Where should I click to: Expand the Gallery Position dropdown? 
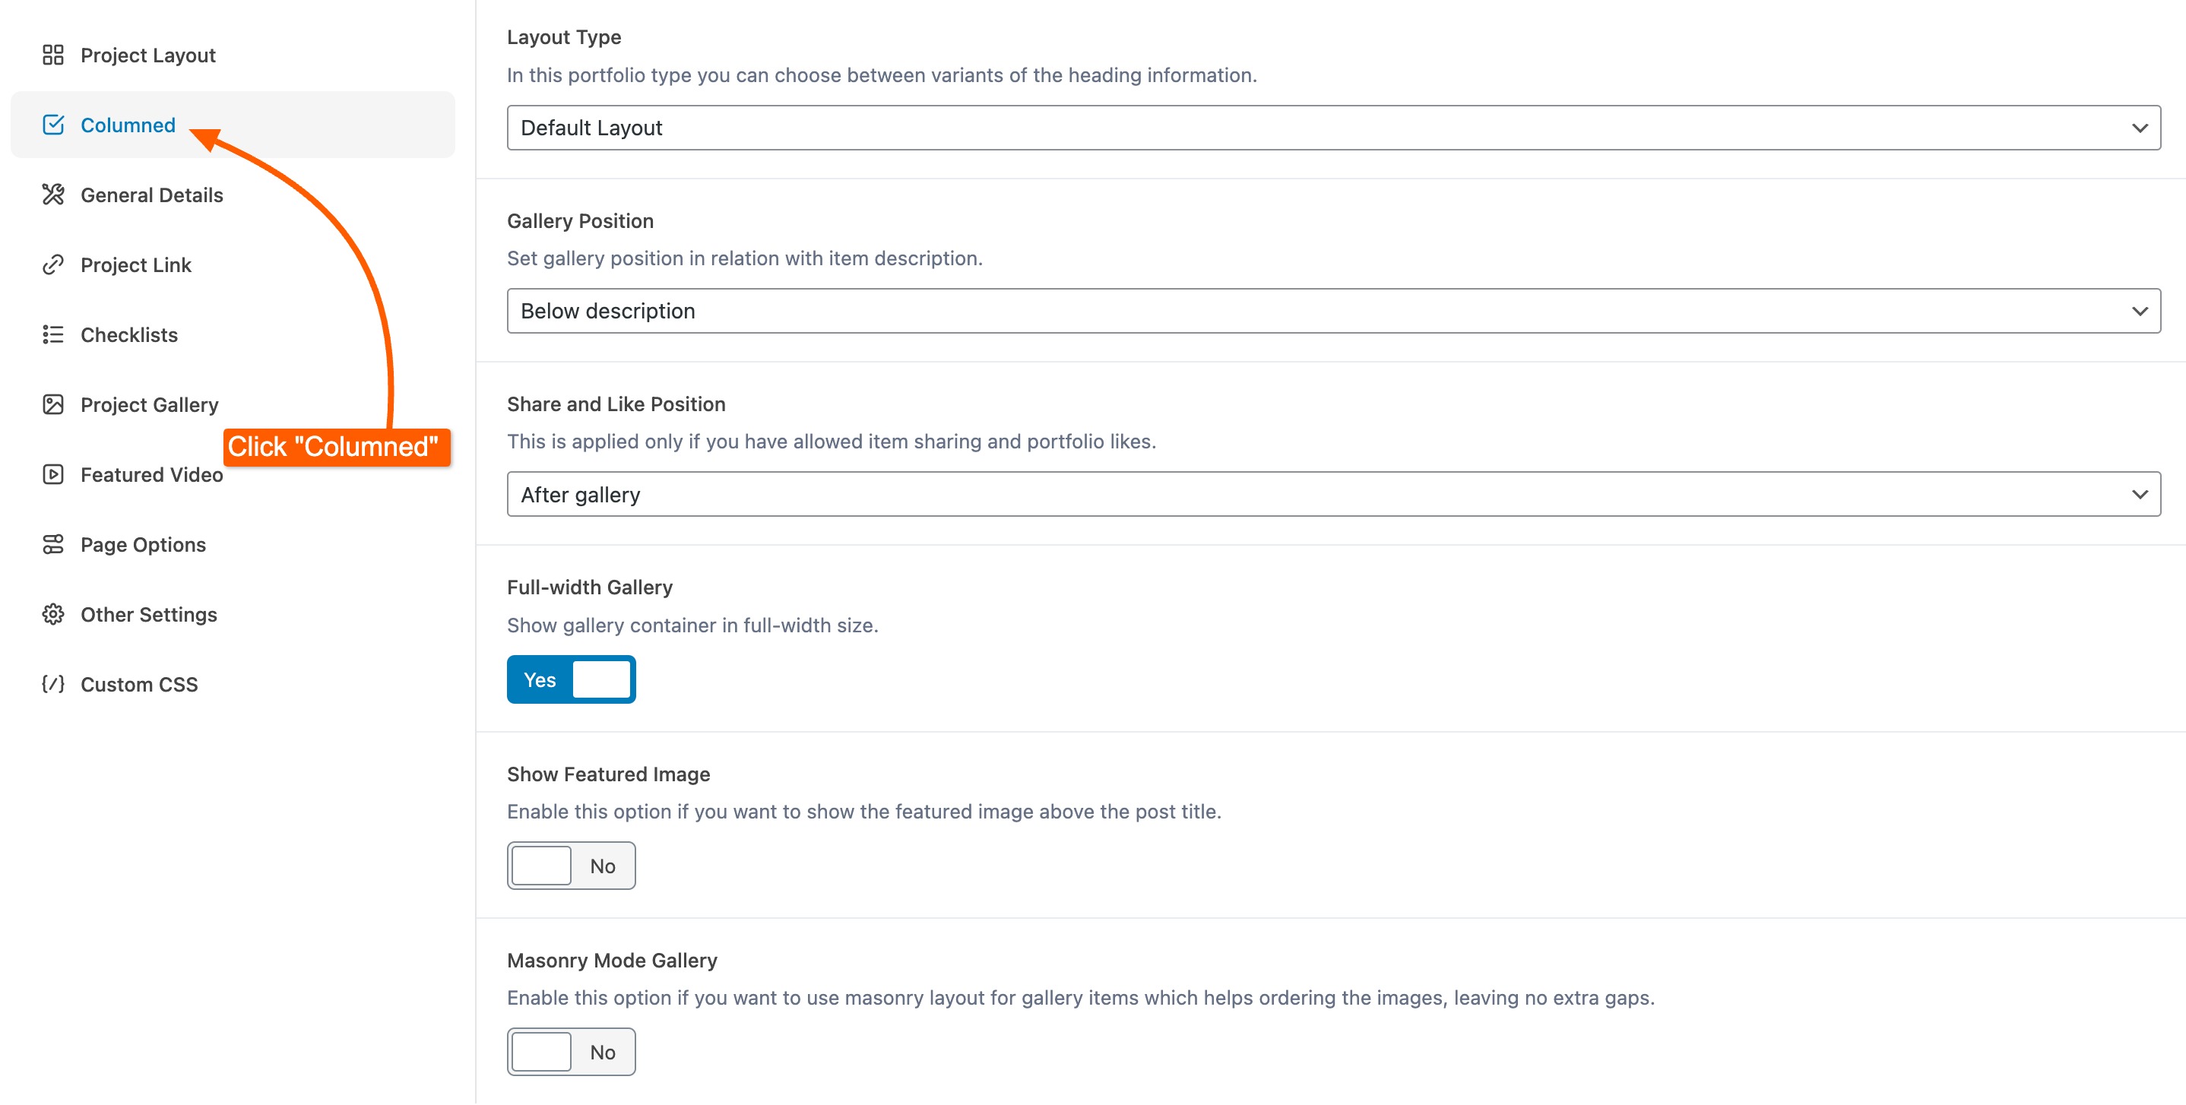point(1333,311)
